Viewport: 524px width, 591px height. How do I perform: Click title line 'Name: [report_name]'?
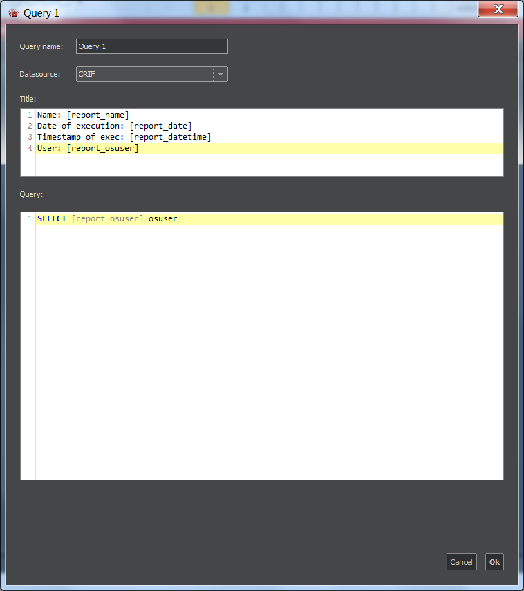(x=83, y=115)
